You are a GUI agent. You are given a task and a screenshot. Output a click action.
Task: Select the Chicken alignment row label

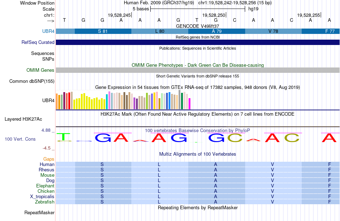click(46, 191)
